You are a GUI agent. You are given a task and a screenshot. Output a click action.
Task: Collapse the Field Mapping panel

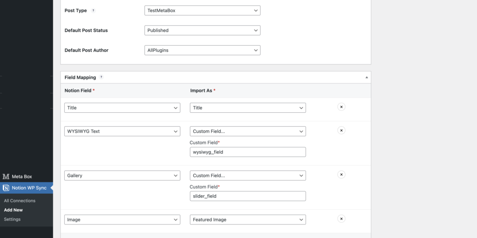(367, 77)
